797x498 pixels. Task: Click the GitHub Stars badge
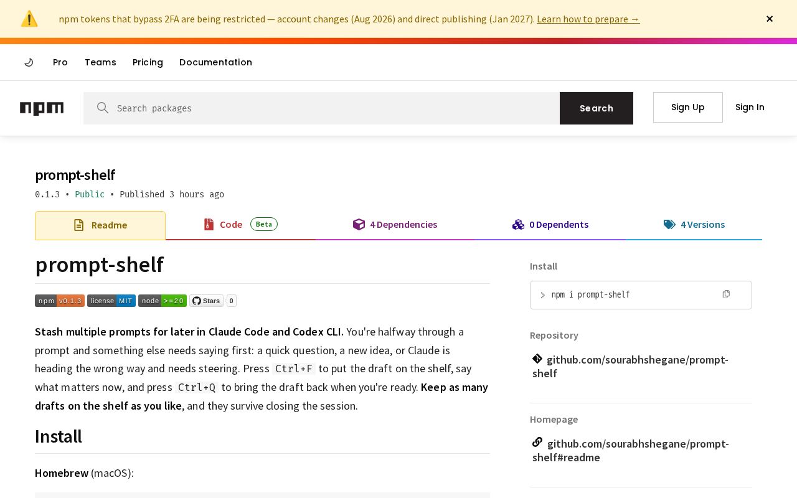point(206,301)
